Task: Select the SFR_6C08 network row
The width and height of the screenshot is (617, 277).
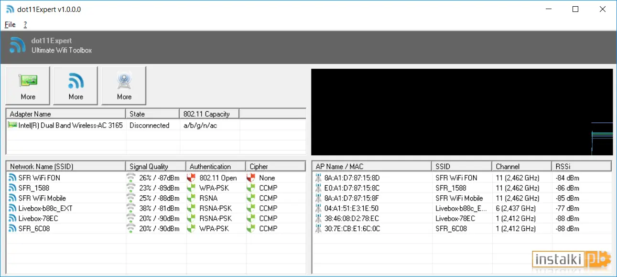Action: [156, 229]
